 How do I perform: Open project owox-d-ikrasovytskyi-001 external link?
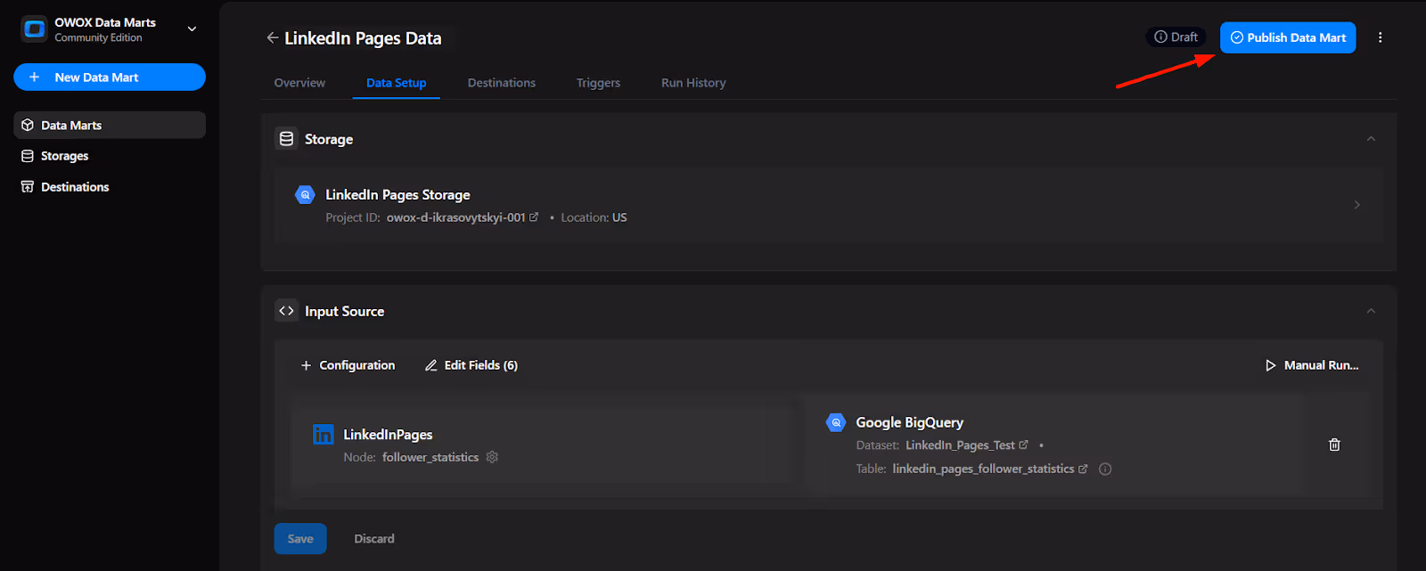tap(534, 217)
